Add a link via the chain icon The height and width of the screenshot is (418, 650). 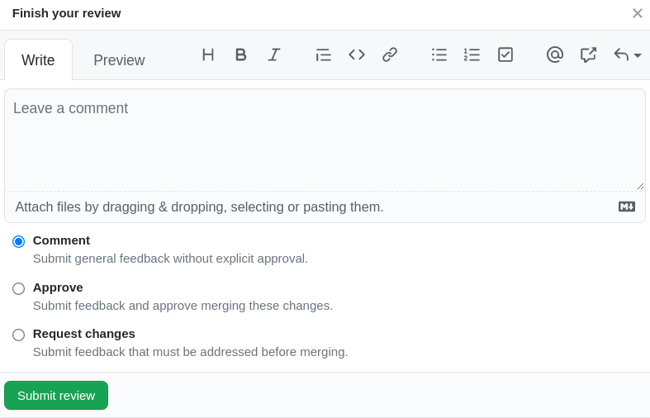[390, 55]
